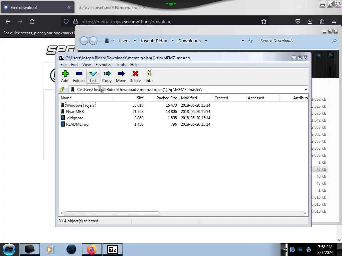
Task: Open the Favorites menu in 7-Zip
Action: [104, 65]
